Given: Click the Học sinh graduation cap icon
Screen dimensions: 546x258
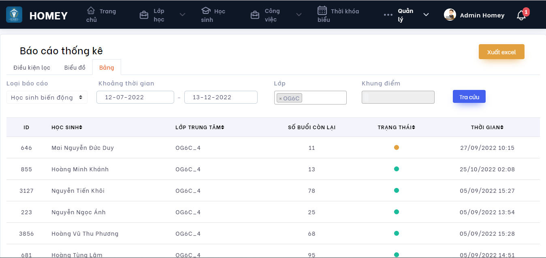Looking at the screenshot, I should click(x=206, y=11).
